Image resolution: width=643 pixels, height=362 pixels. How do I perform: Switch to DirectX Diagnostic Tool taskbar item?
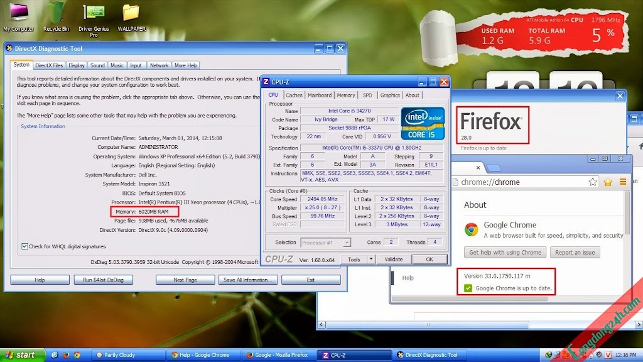(x=431, y=355)
